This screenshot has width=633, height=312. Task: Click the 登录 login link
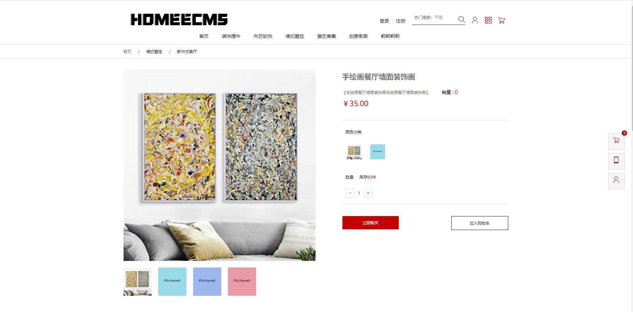click(x=384, y=21)
